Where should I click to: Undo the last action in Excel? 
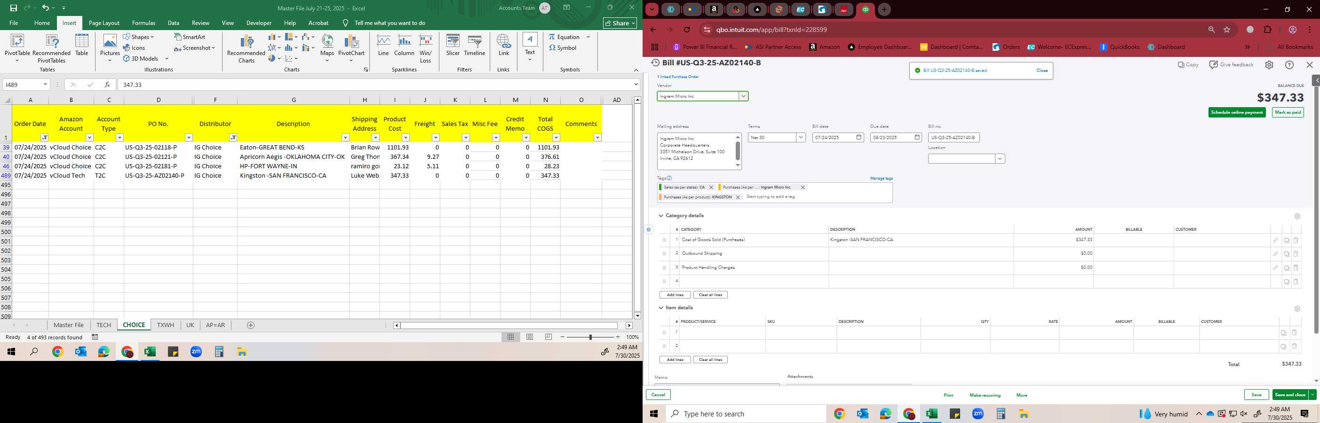pos(46,8)
